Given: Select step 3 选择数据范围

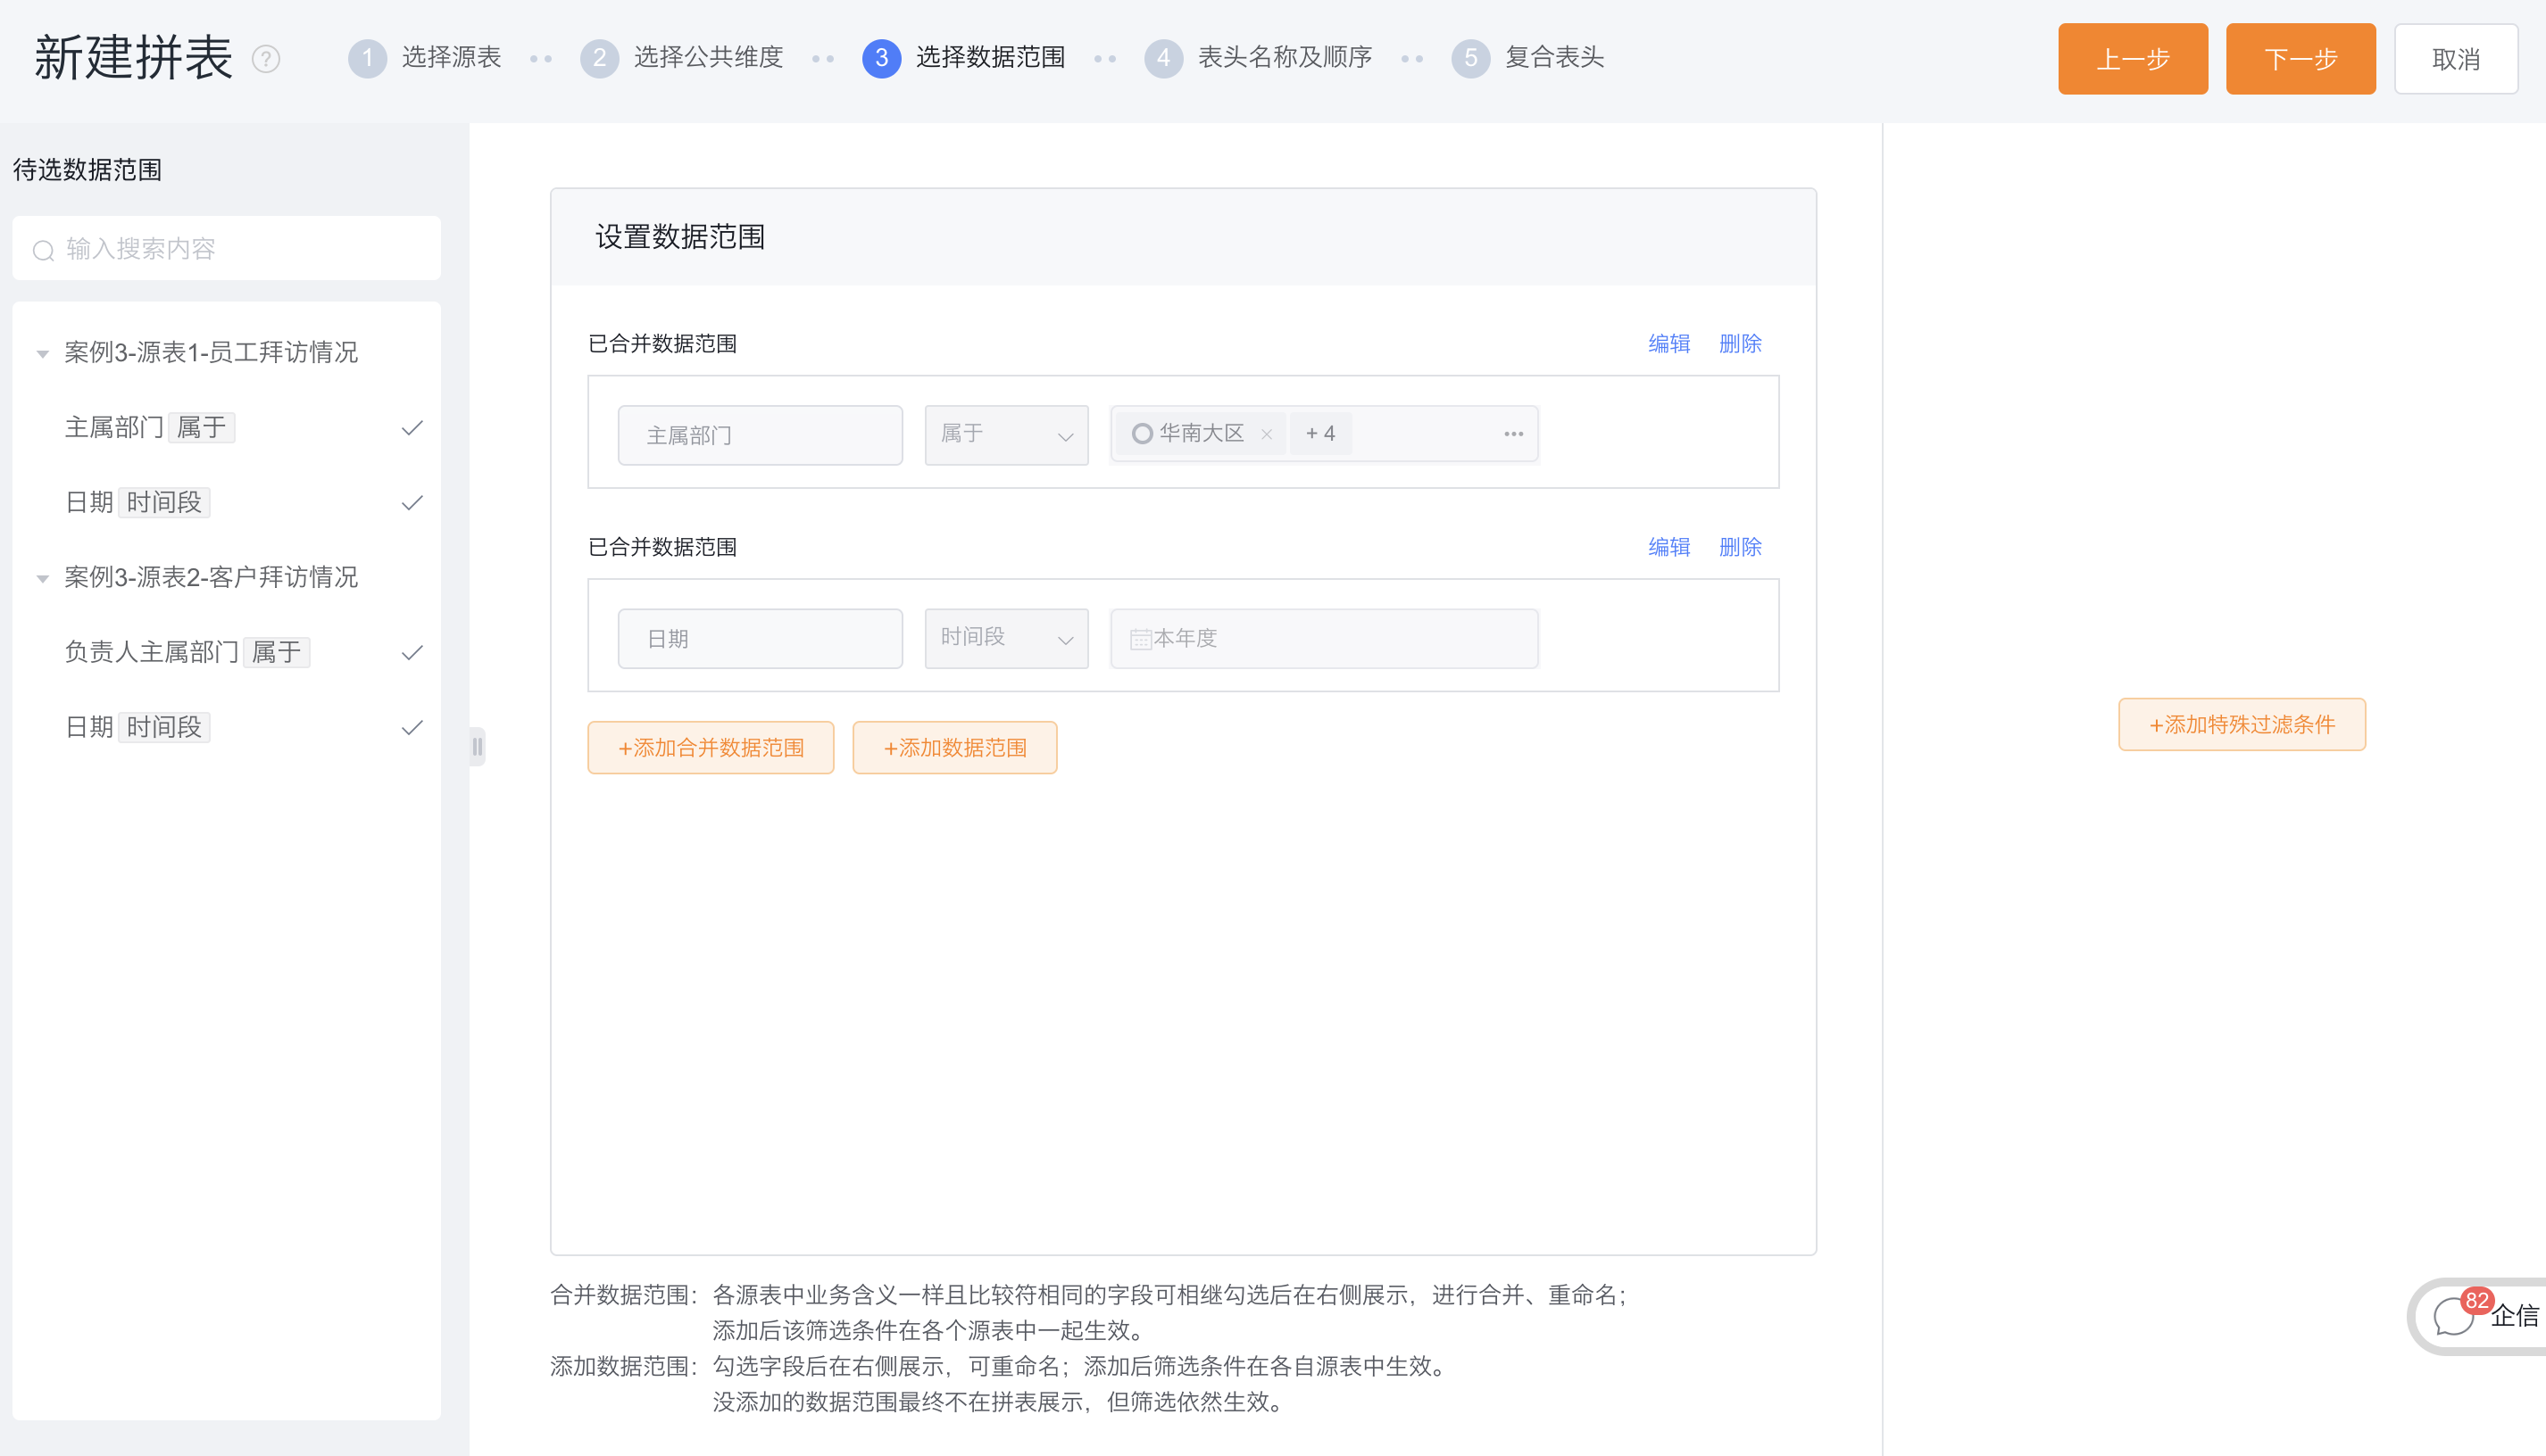Looking at the screenshot, I should click(963, 58).
